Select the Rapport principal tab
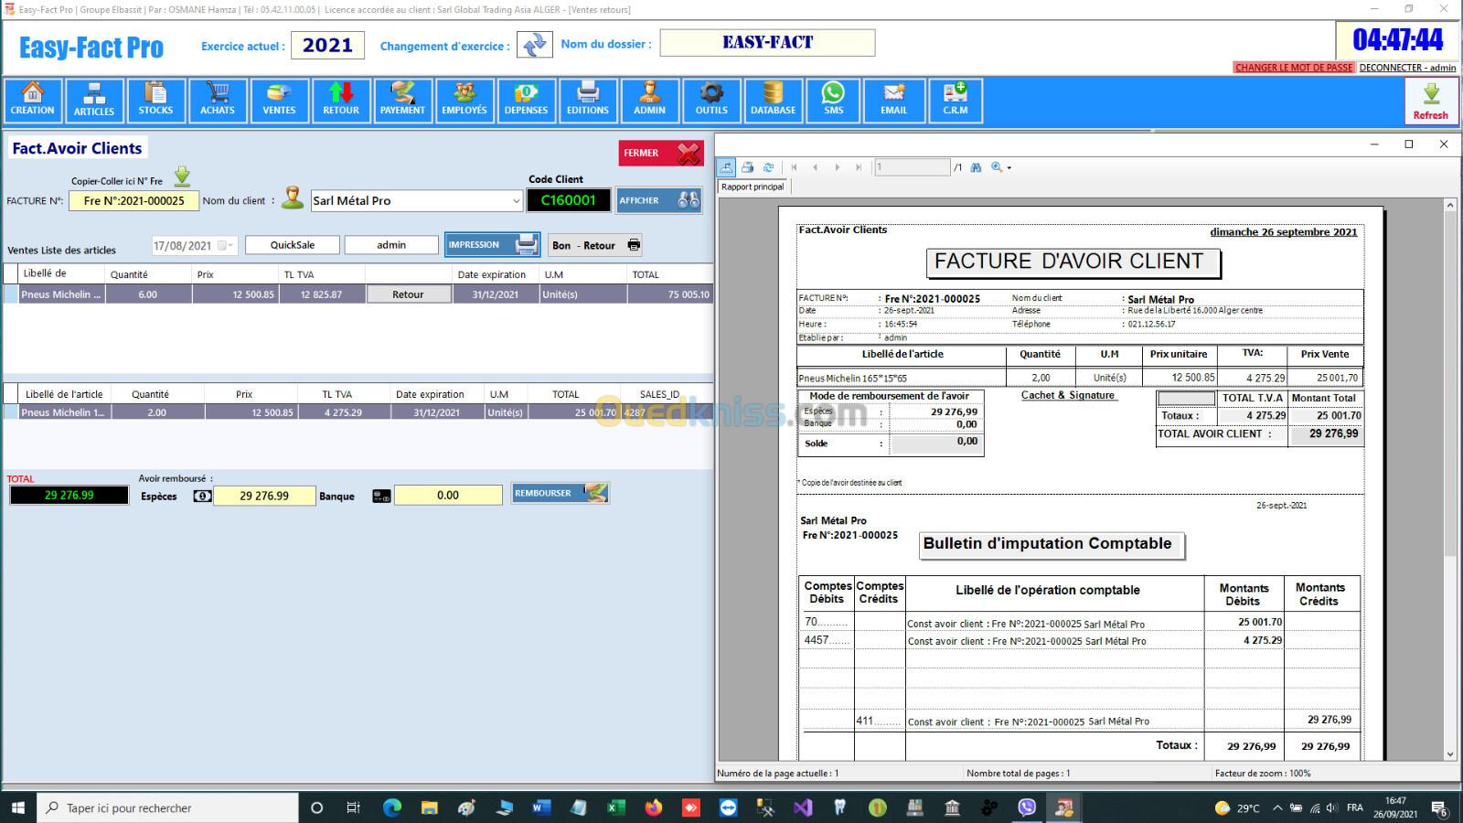The image size is (1463, 823). (x=753, y=187)
